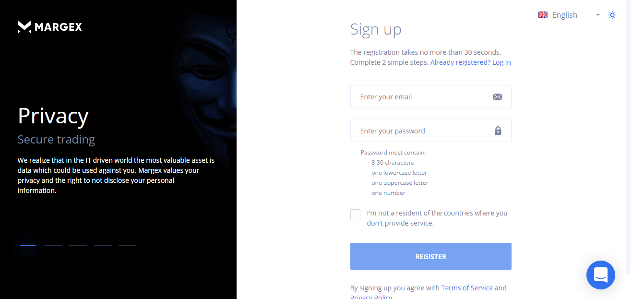Open the live chat widget
The width and height of the screenshot is (632, 299).
click(x=600, y=275)
